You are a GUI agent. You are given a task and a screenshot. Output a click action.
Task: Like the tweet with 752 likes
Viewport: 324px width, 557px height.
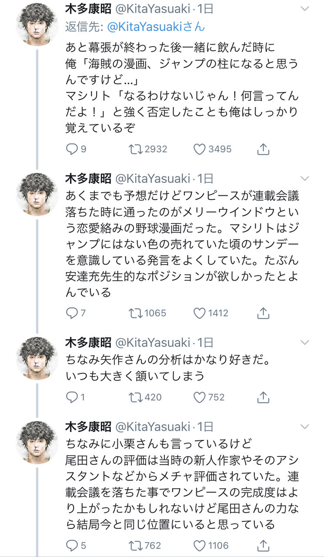tap(200, 397)
